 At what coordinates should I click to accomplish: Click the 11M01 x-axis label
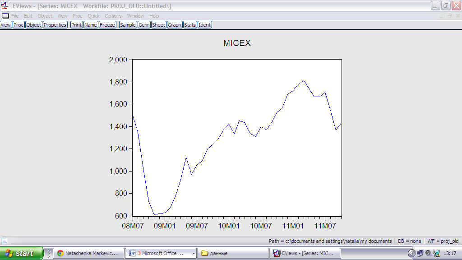[293, 226]
